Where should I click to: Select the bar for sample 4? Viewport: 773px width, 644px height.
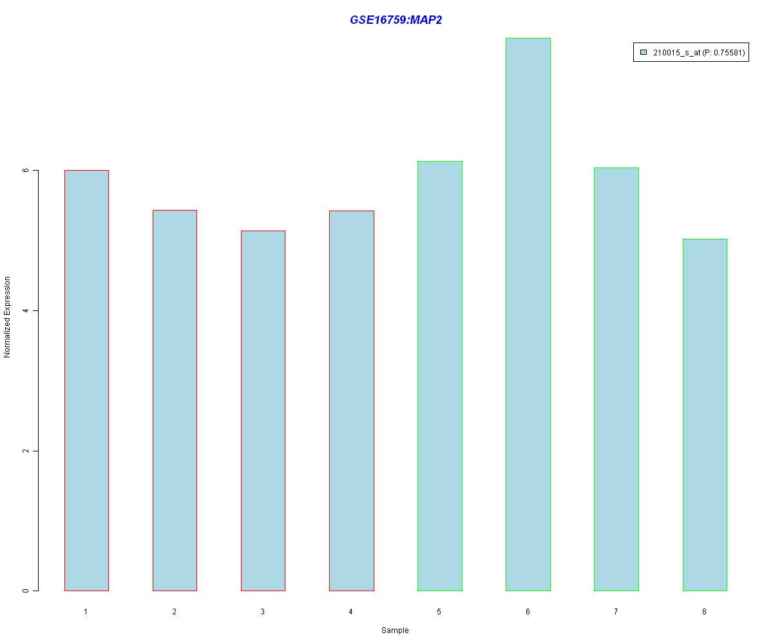(x=352, y=401)
